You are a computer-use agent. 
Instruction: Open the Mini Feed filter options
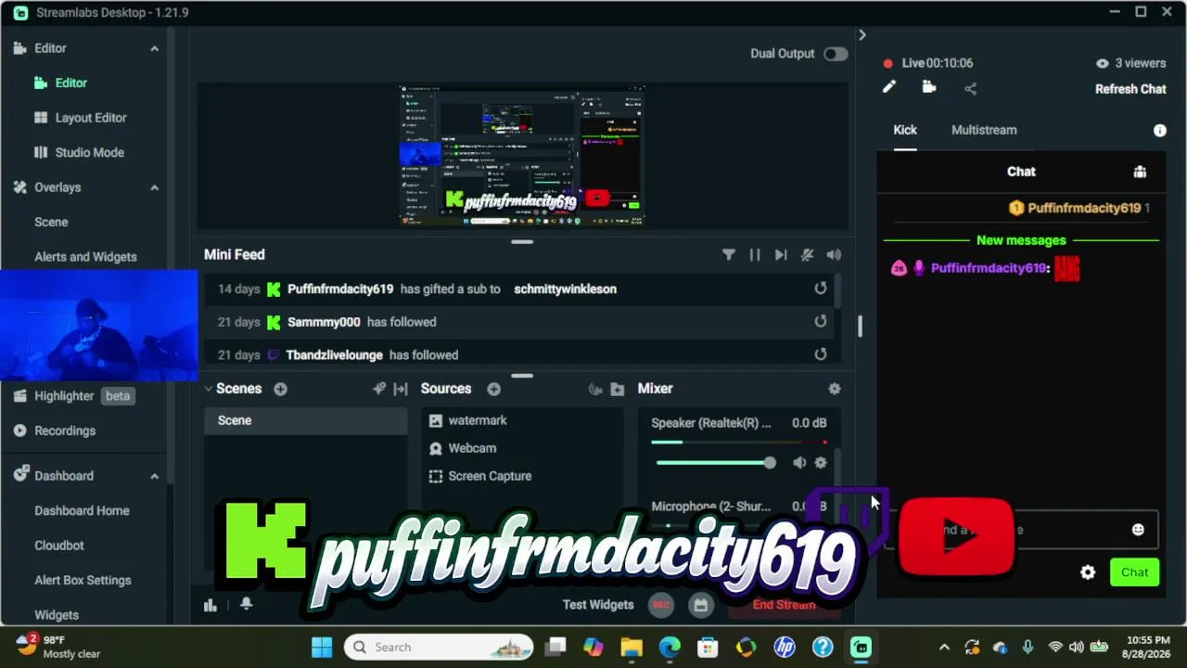(729, 255)
